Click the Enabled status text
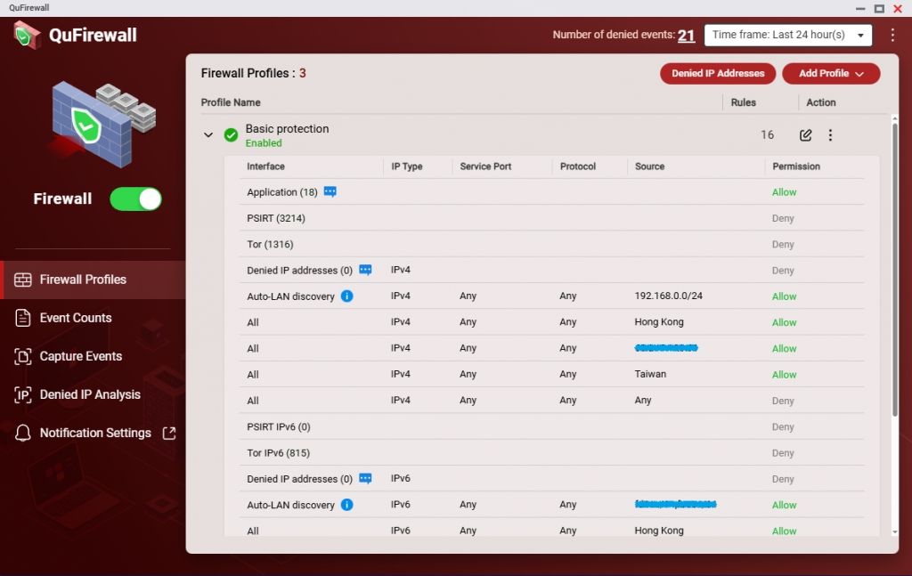Screen dimensions: 912x576 [x=264, y=143]
